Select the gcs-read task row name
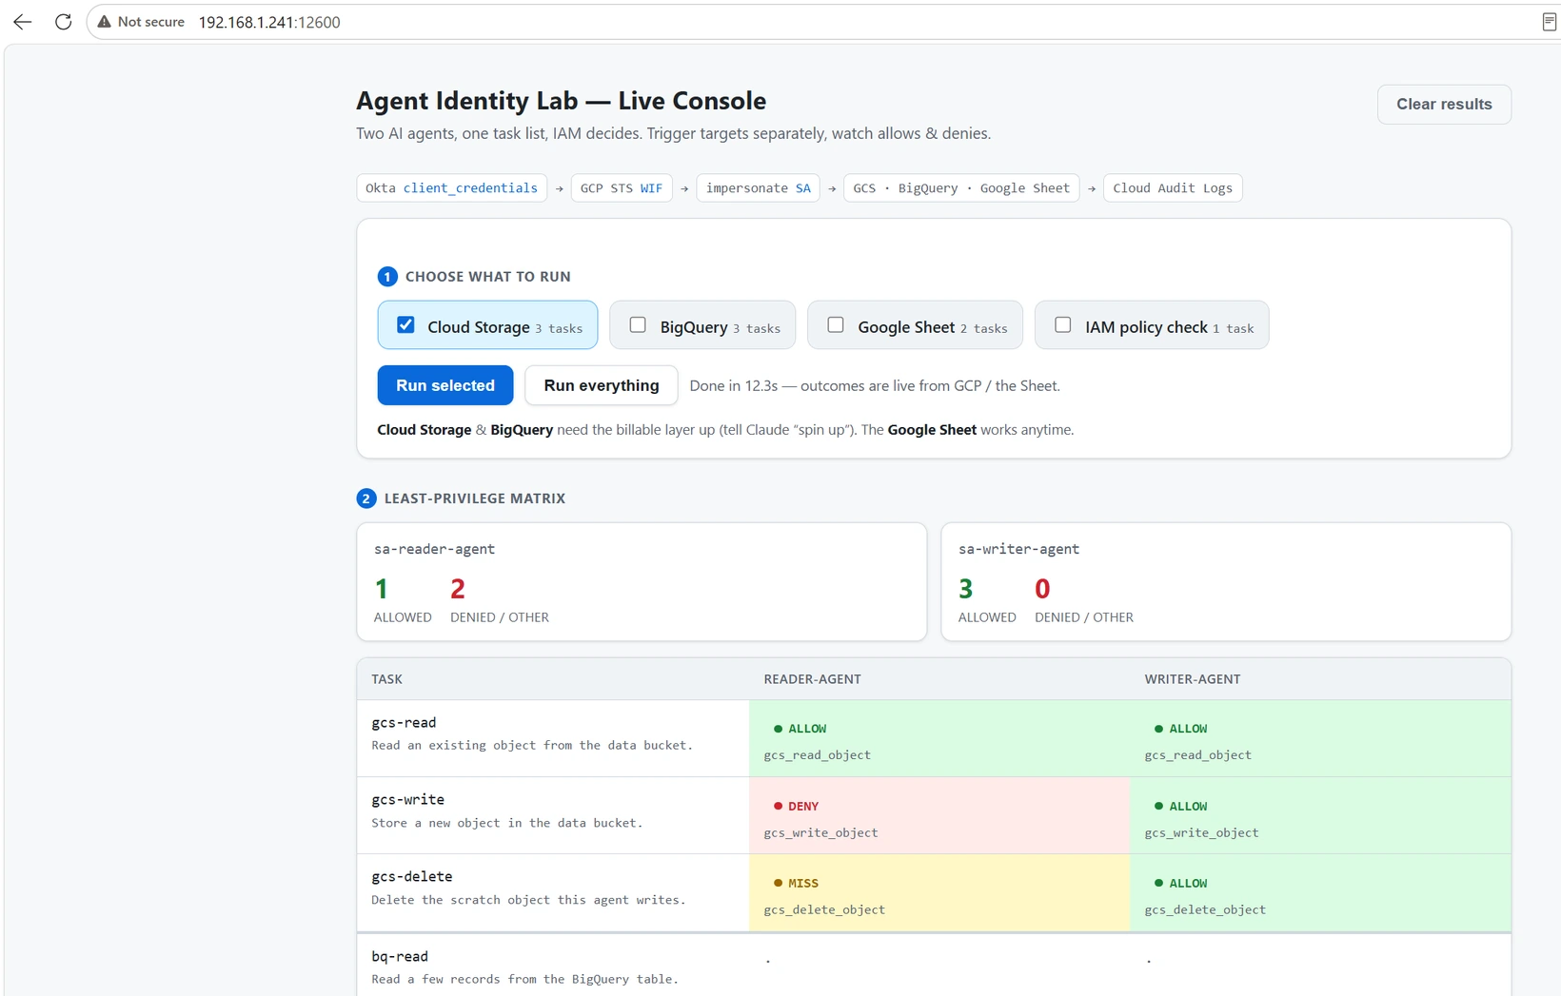The width and height of the screenshot is (1561, 996). click(404, 723)
